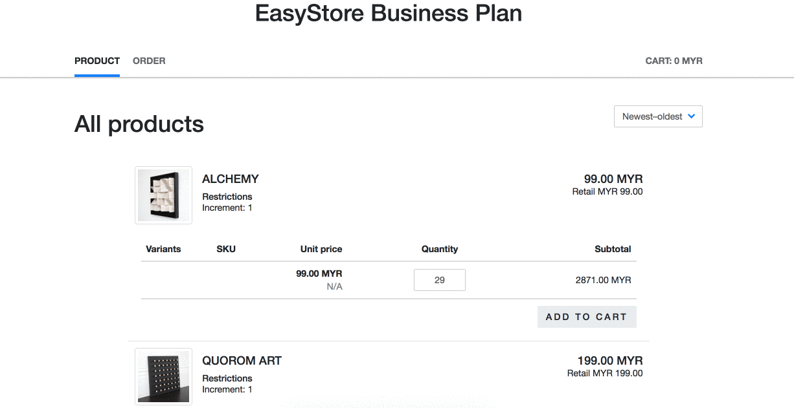Click the Quantity column header
Screen dimensions: 794x408
(x=440, y=249)
